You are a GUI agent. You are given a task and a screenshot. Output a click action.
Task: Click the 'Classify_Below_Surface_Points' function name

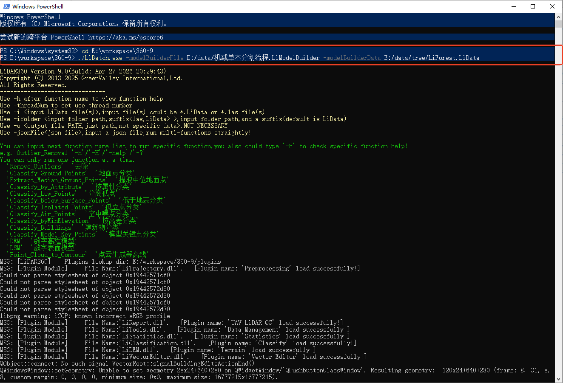pos(60,200)
